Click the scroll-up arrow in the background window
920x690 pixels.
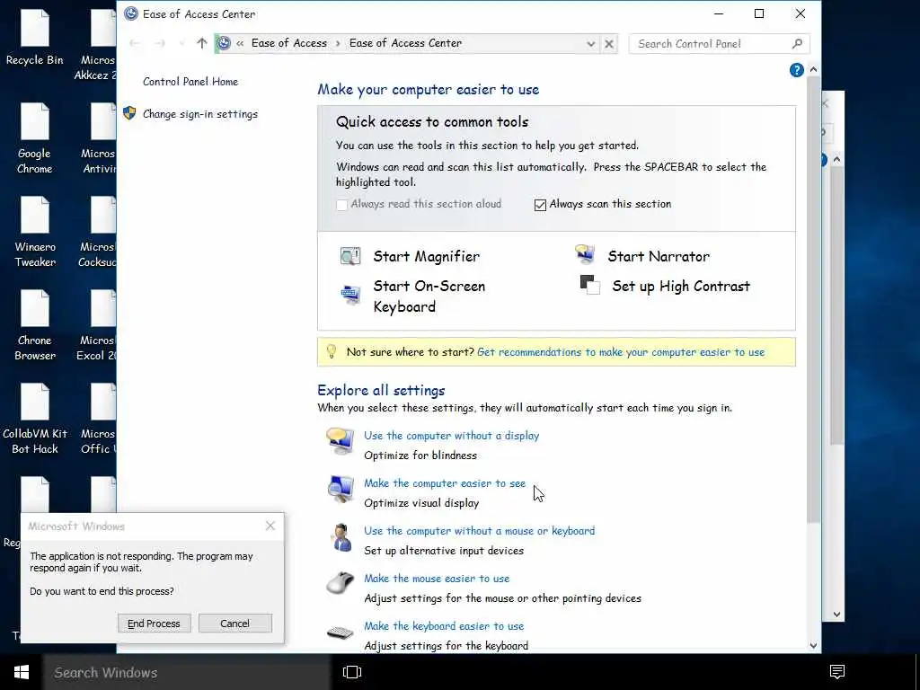(837, 159)
